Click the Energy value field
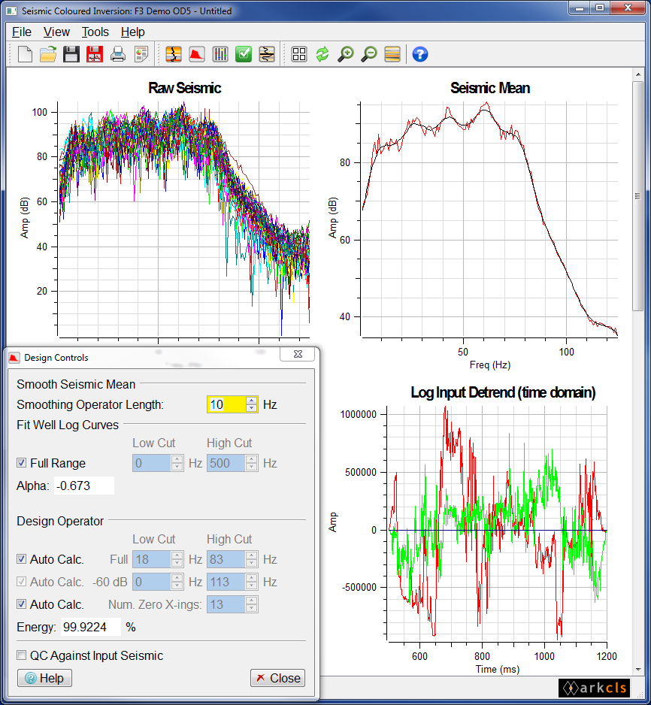 [91, 627]
